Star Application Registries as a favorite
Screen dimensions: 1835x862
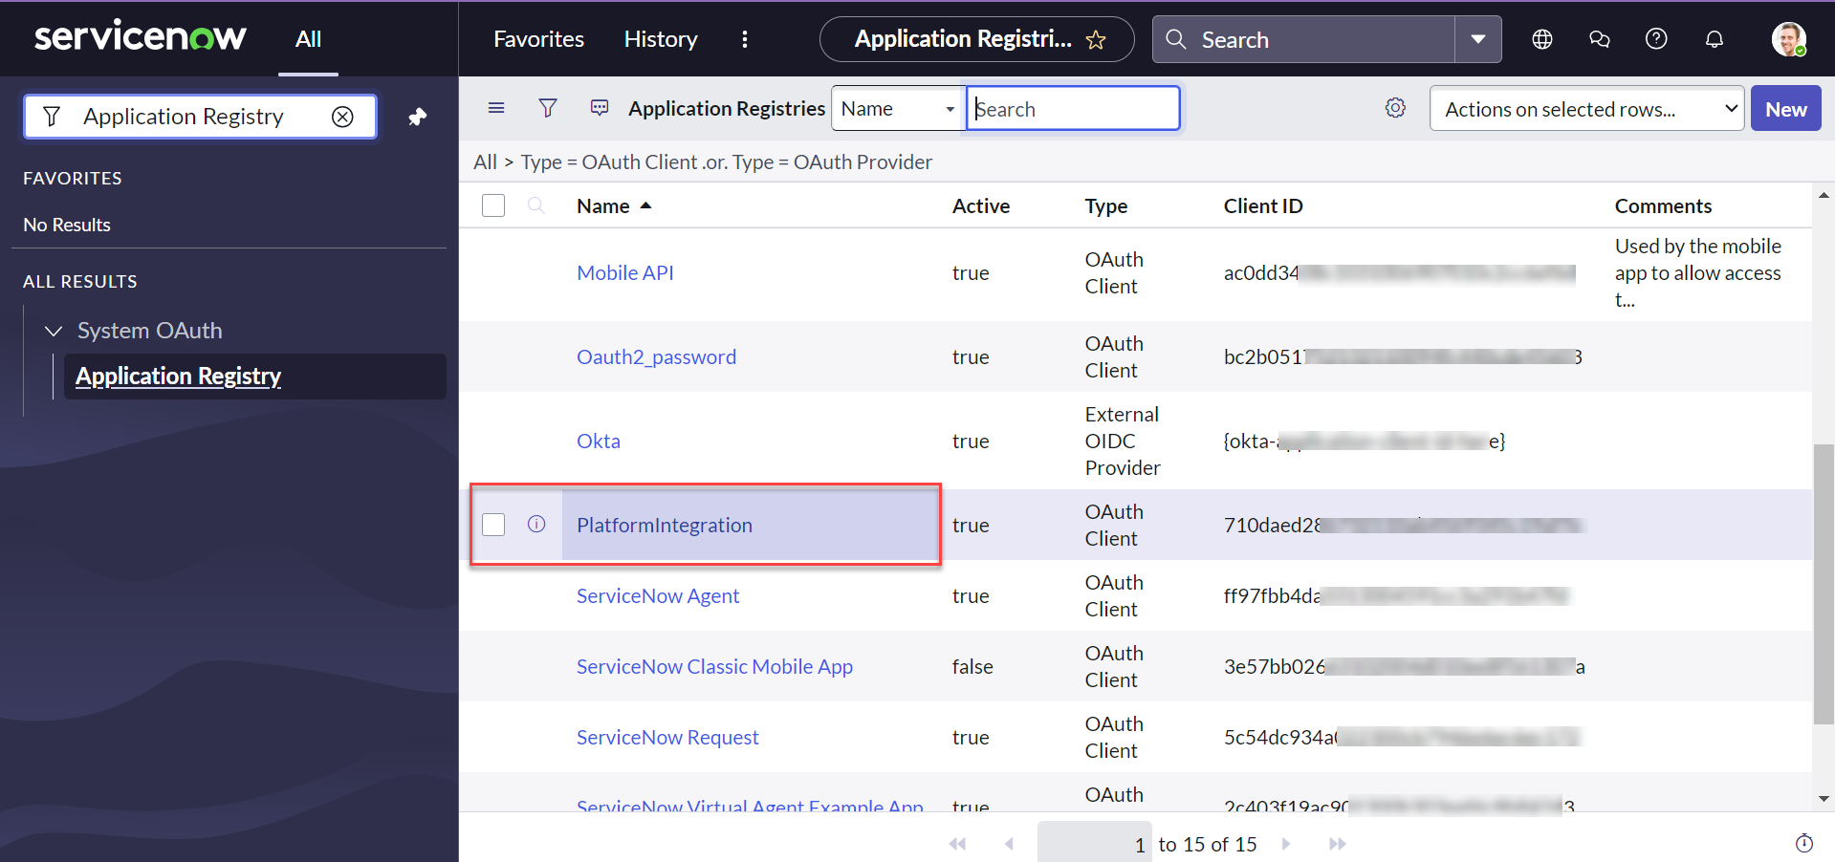click(x=1096, y=39)
